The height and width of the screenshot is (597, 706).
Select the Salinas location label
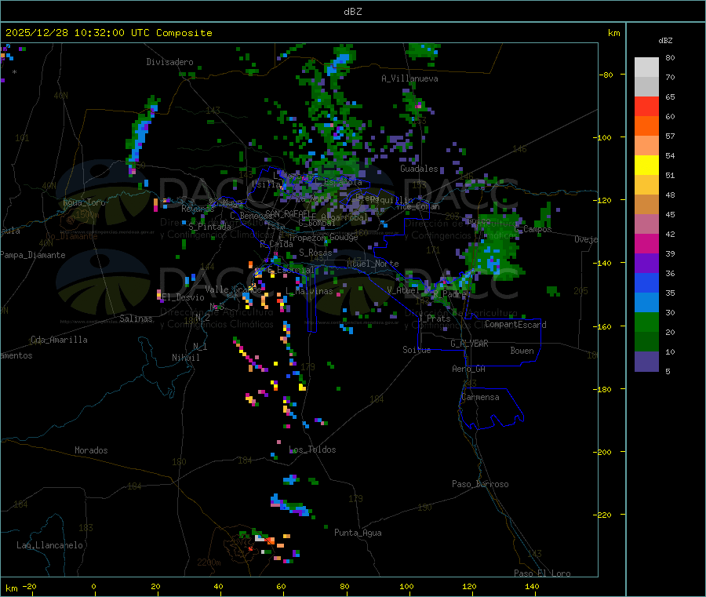point(136,319)
